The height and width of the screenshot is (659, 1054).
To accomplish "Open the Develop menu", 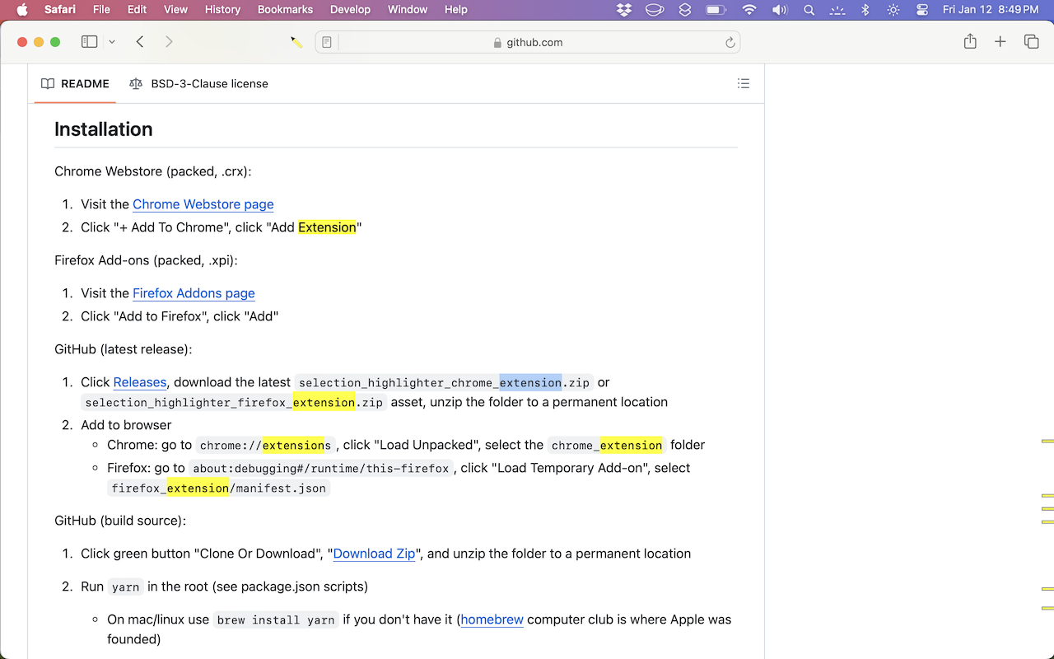I will point(350,10).
